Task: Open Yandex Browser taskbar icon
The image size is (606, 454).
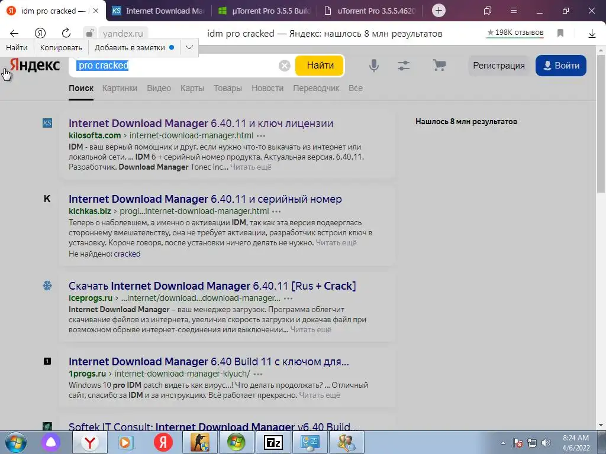Action: (x=90, y=442)
